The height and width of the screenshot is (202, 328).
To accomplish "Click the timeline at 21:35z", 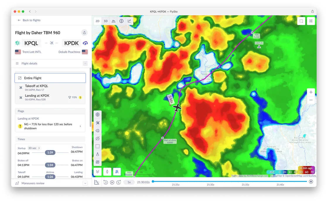I will click(x=245, y=185).
